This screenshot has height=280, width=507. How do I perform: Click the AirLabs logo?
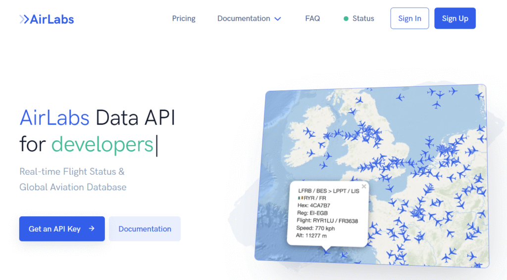(47, 19)
